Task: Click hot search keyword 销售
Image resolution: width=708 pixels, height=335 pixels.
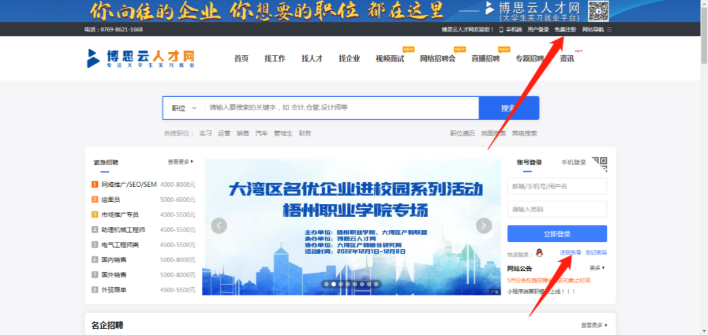Action: point(243,133)
